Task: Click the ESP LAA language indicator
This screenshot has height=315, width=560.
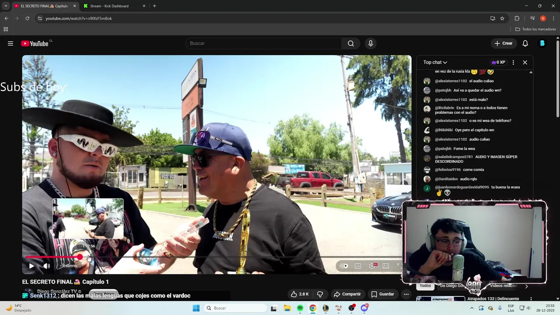Action: [x=511, y=308]
